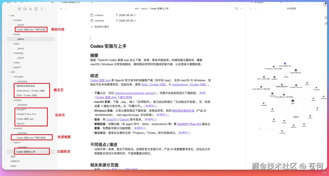Follow 微软商店离线安装 link in Windows 安装

tap(183, 111)
